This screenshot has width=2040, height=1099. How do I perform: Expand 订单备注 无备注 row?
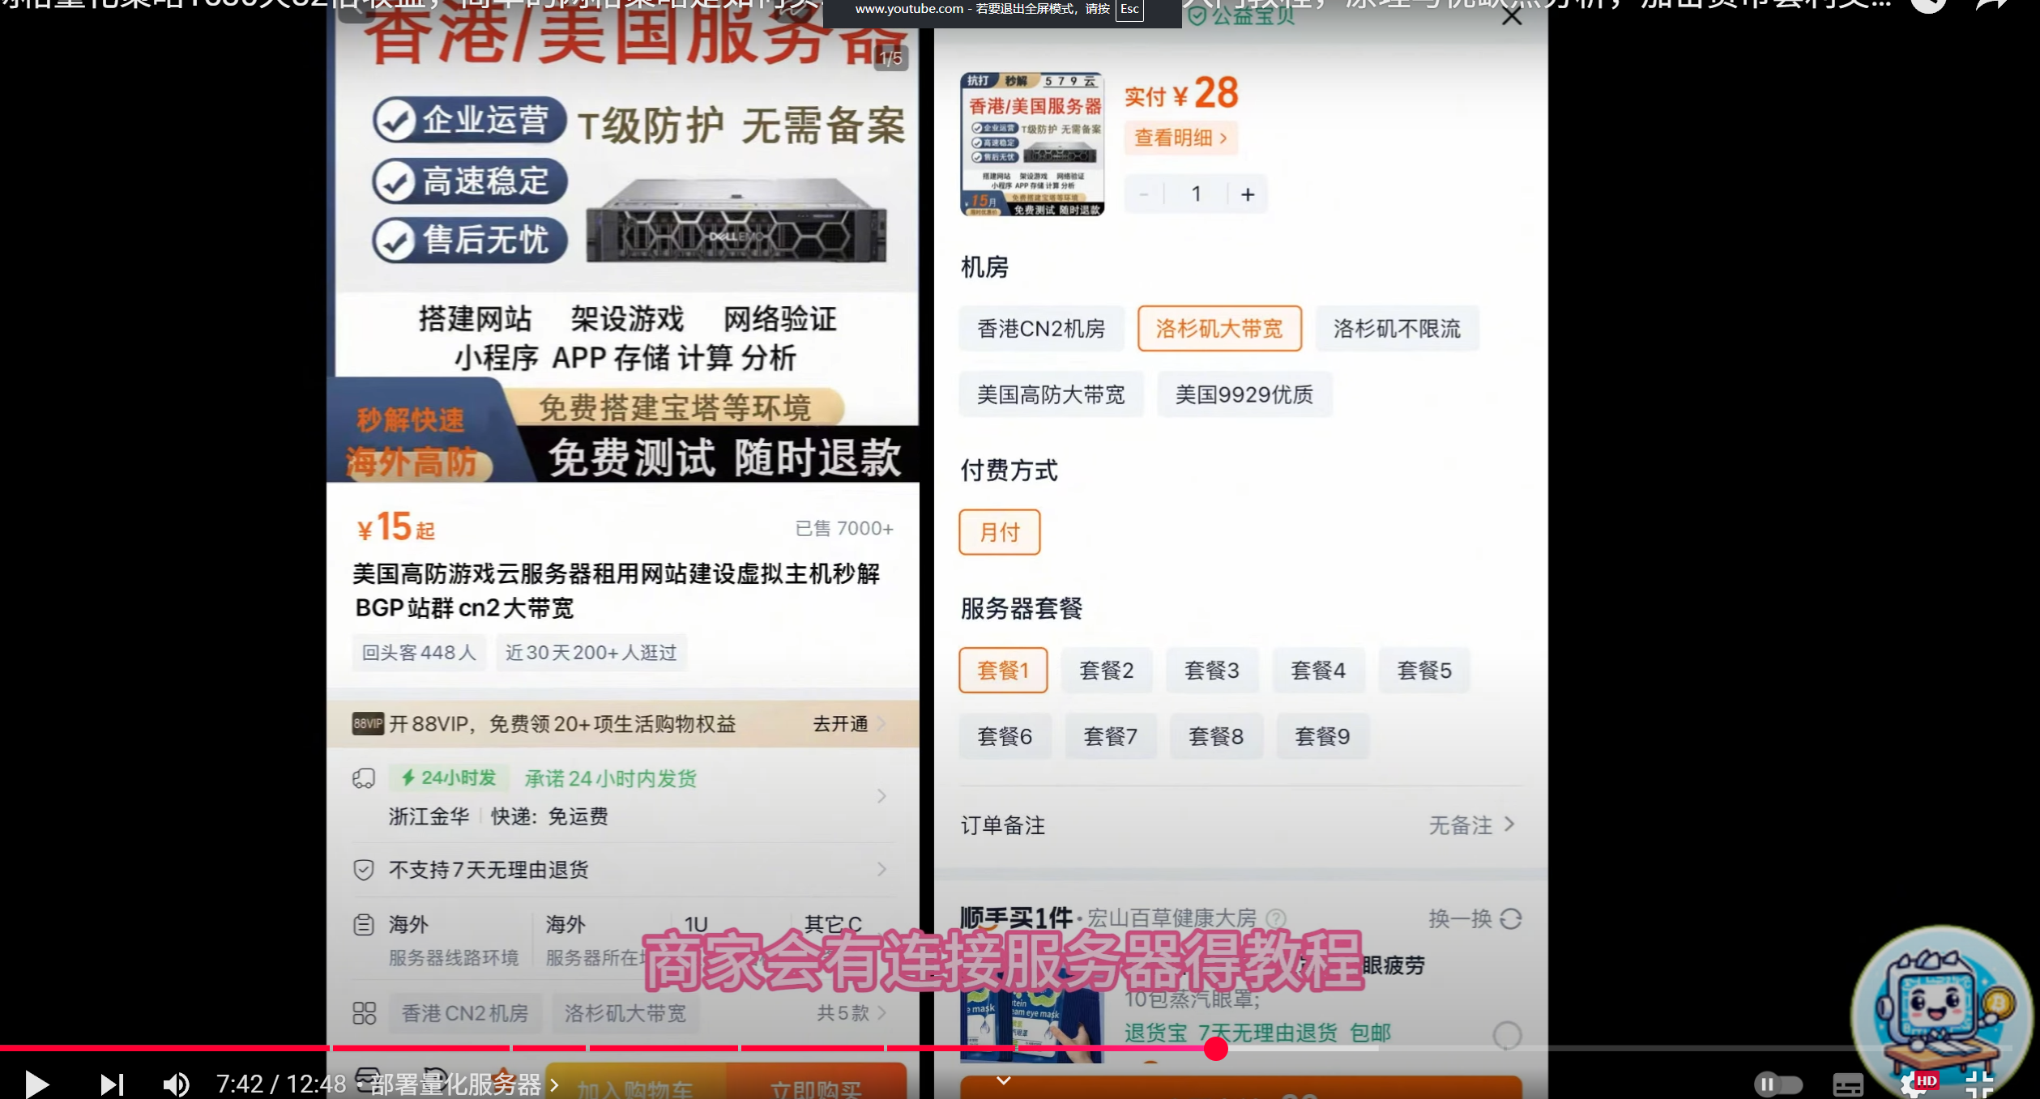[1472, 825]
